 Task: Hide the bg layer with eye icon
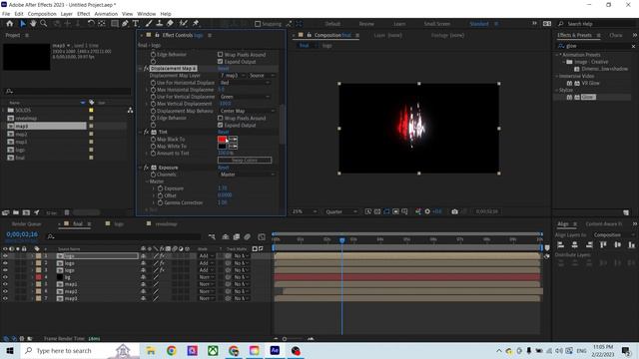point(5,277)
